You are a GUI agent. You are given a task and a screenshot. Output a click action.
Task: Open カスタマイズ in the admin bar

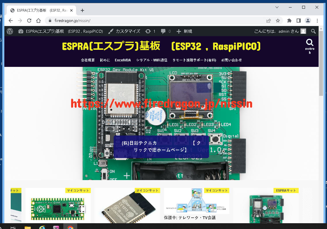pyautogui.click(x=124, y=31)
